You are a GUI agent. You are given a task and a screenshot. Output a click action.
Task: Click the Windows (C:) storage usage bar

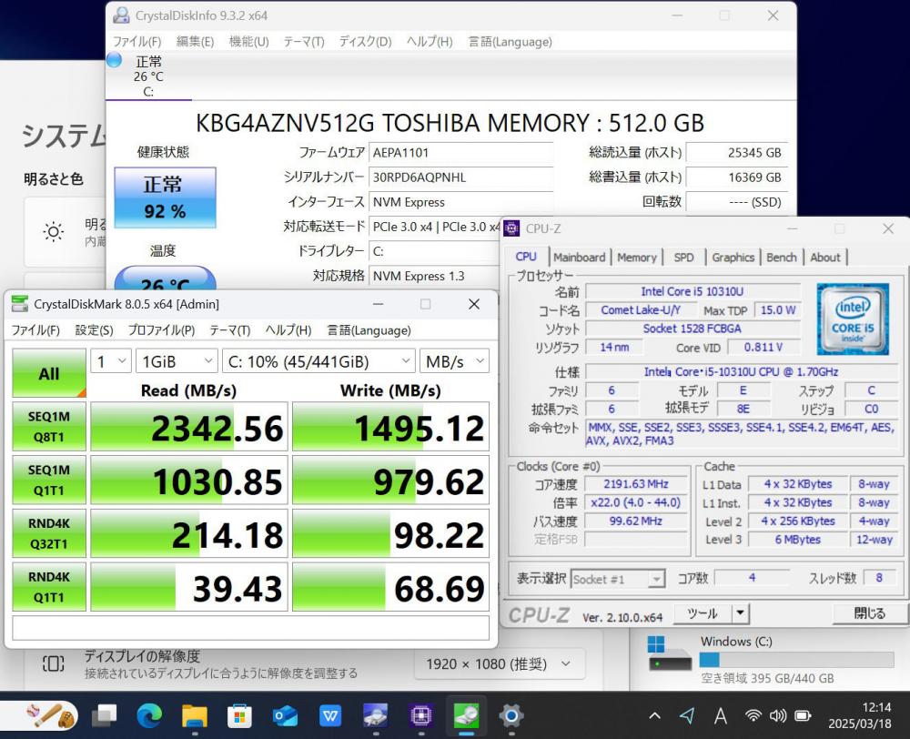point(796,660)
